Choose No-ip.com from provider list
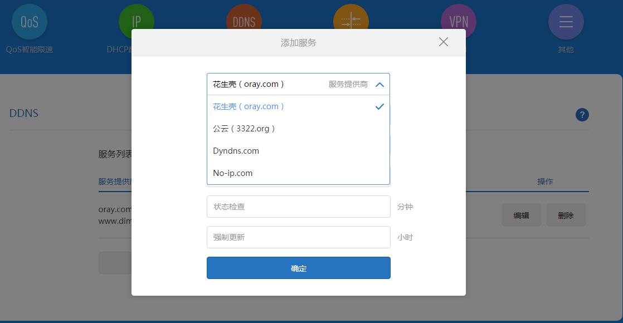Image resolution: width=623 pixels, height=323 pixels. [298, 173]
